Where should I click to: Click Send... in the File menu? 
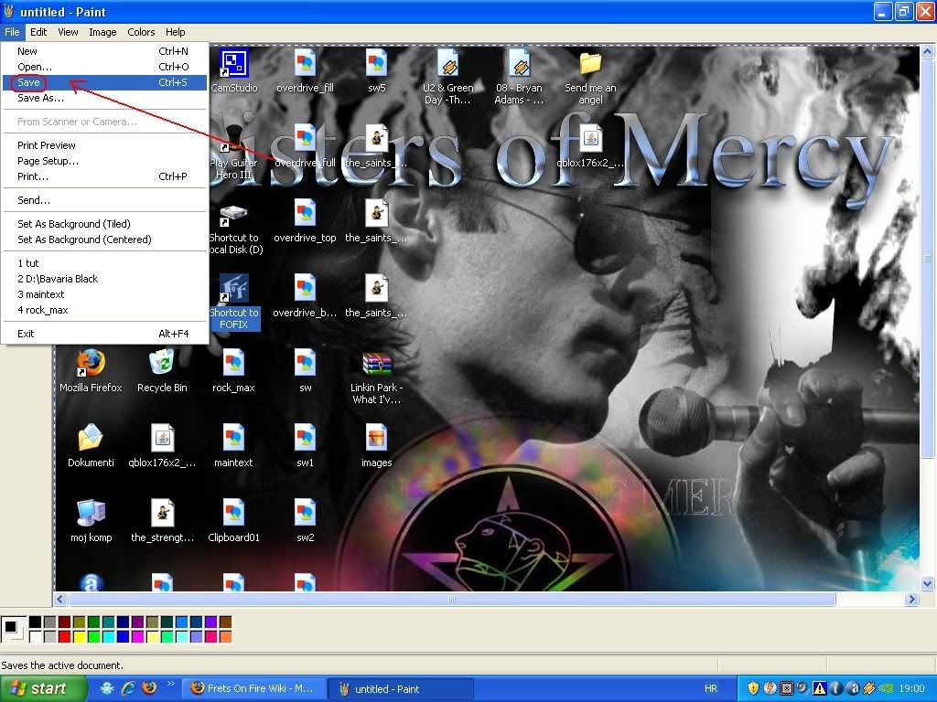(x=104, y=200)
